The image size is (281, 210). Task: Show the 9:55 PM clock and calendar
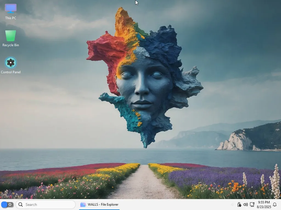tap(264, 205)
